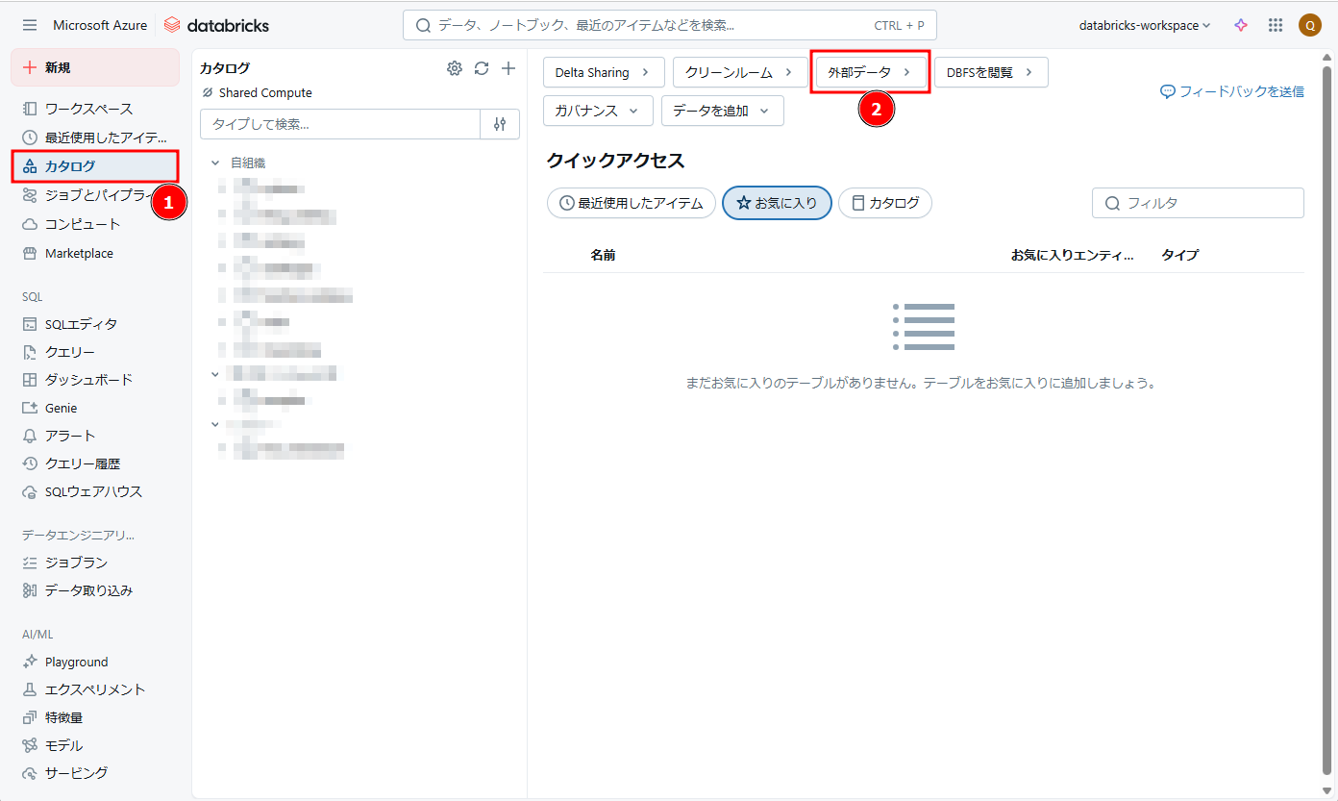Open the apps grid switcher

(x=1276, y=25)
